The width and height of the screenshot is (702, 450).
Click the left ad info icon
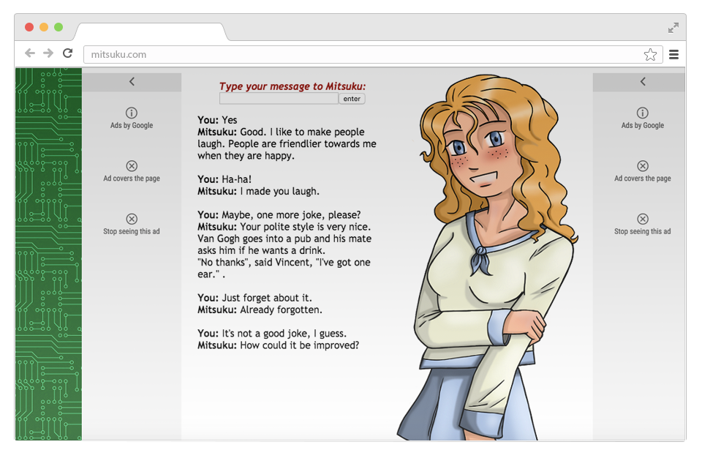pos(132,113)
